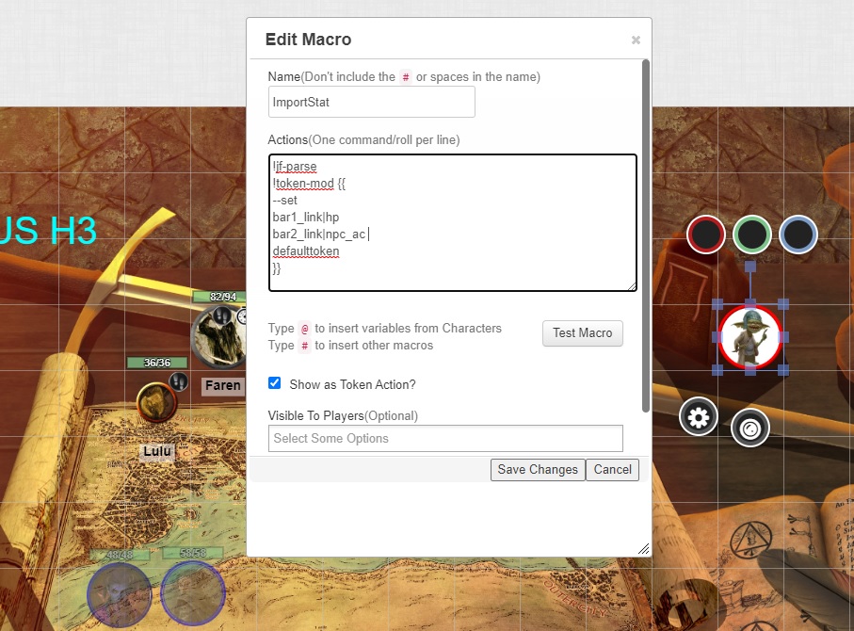Click the 58/58 health bar
This screenshot has width=854, height=631.
click(193, 553)
